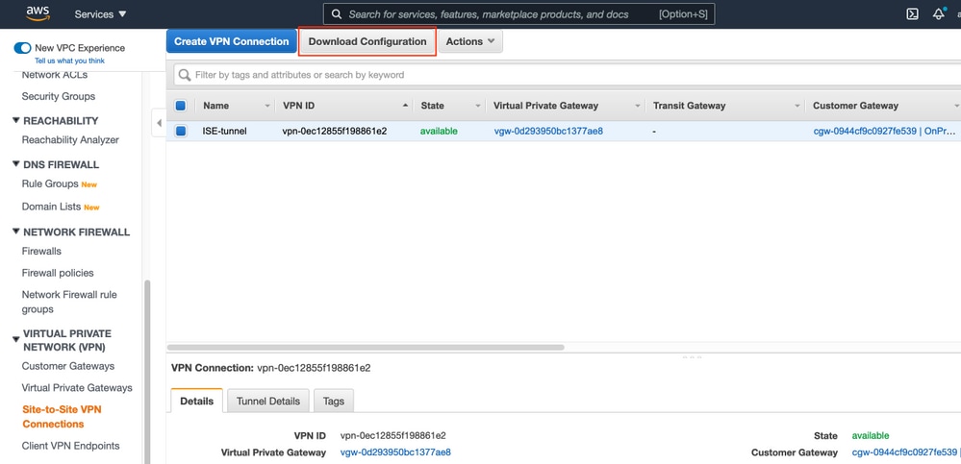Viewport: 961px width, 464px height.
Task: Click the sidebar vertical scrollbar
Action: point(147,372)
